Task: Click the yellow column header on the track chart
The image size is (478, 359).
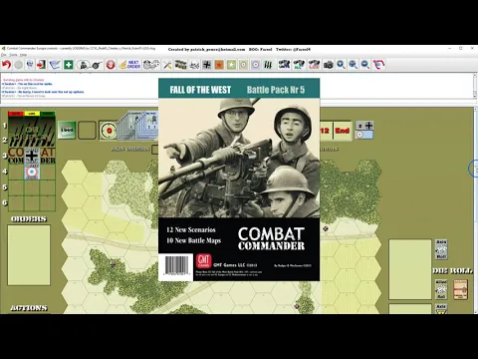Action: click(x=32, y=114)
